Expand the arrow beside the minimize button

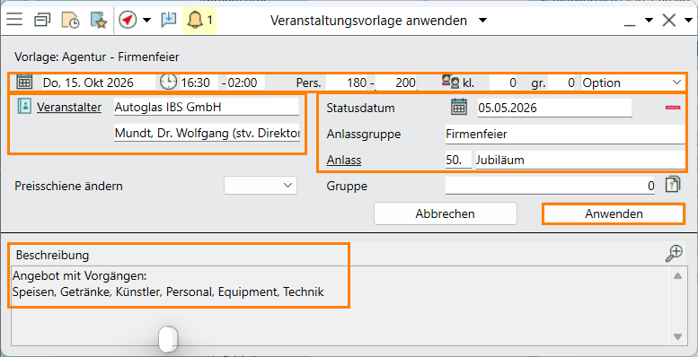tap(649, 21)
